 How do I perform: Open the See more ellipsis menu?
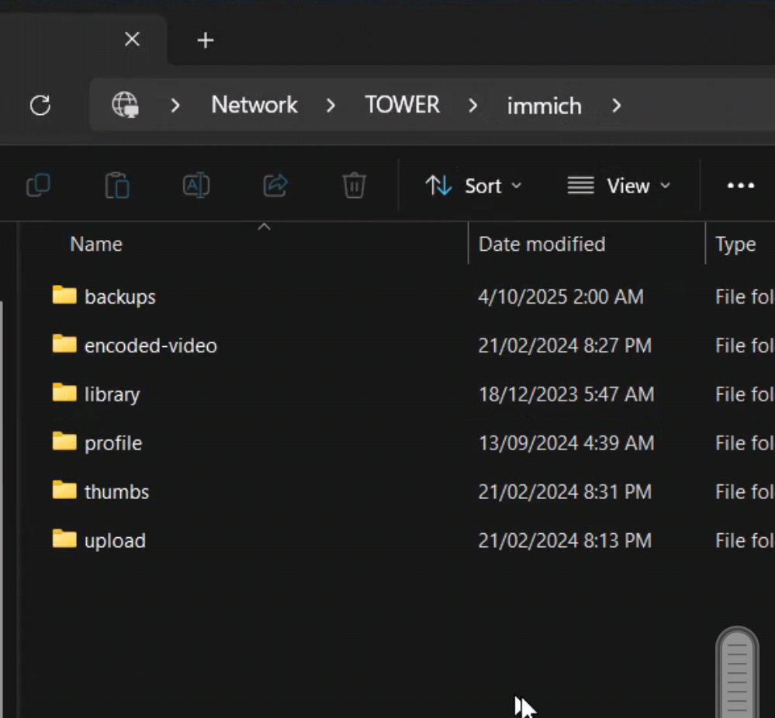(x=740, y=186)
